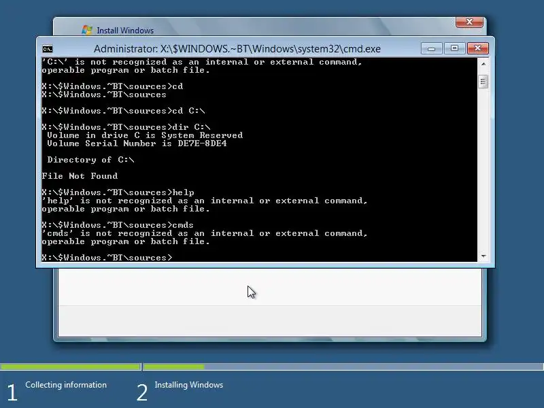Click the 'dir C:\' command line
Viewport: 544px width, 408px height.
126,127
